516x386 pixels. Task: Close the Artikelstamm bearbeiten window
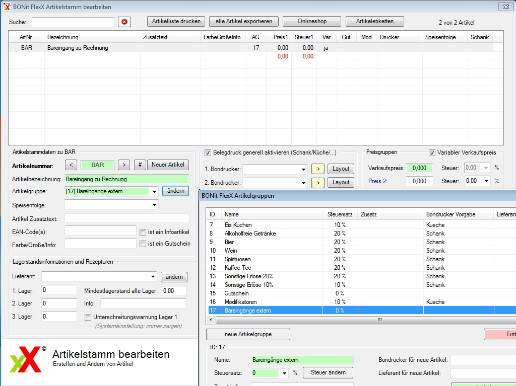coord(506,7)
